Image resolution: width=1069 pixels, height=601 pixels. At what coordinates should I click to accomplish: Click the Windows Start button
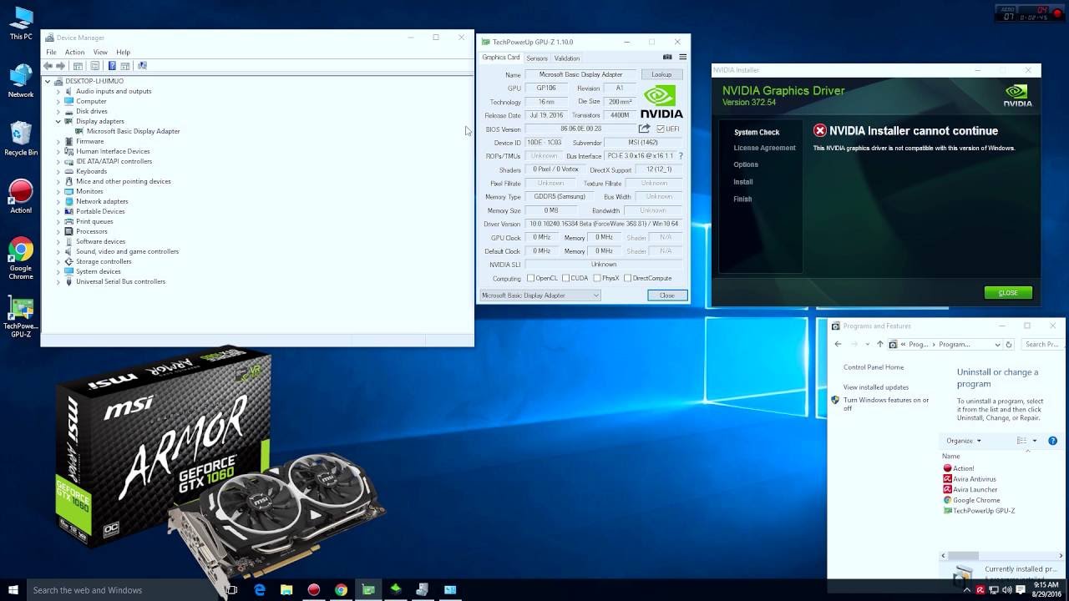[13, 590]
